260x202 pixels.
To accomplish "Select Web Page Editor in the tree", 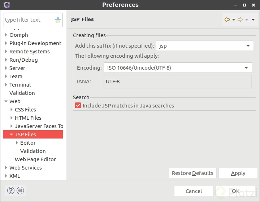I will click(x=35, y=159).
